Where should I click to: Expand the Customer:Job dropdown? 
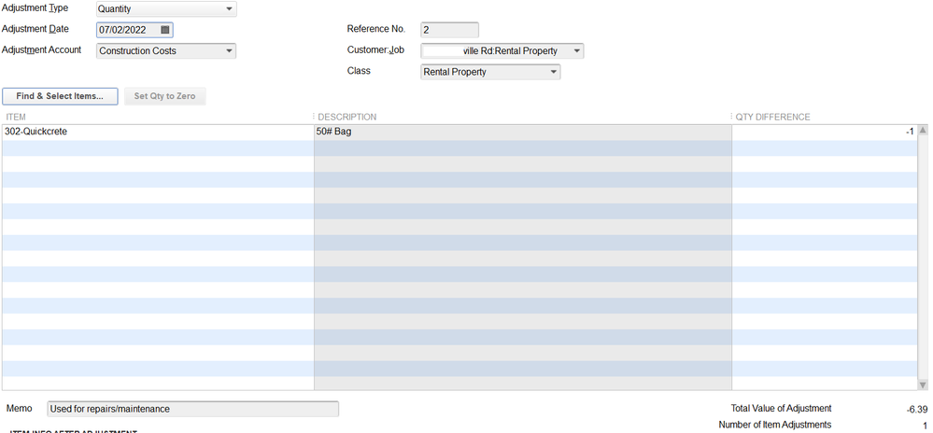[x=576, y=51]
